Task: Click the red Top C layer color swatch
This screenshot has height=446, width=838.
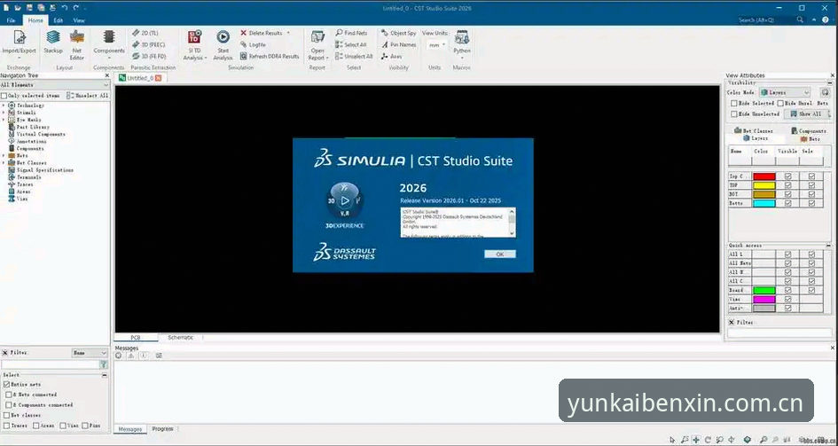Action: (764, 176)
